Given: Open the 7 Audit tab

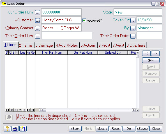Looking at the screenshot, I should 118,45.
